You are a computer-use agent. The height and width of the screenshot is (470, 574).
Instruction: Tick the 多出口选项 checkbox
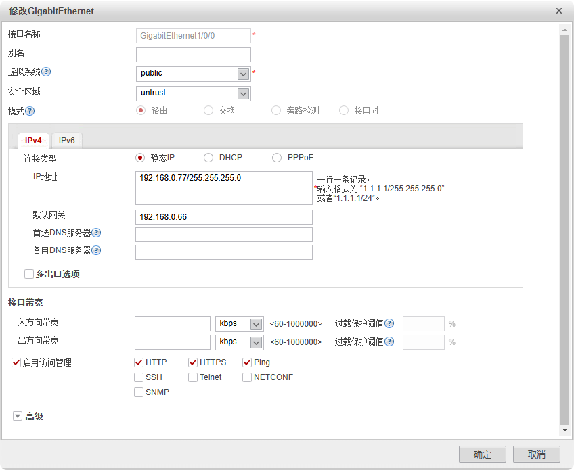(x=29, y=274)
